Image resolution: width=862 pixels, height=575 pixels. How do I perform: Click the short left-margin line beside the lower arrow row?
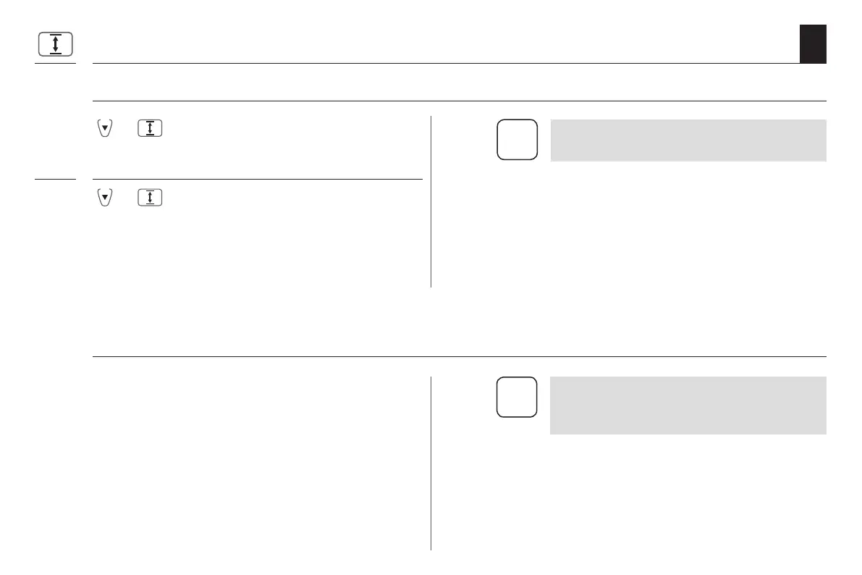tap(55, 179)
